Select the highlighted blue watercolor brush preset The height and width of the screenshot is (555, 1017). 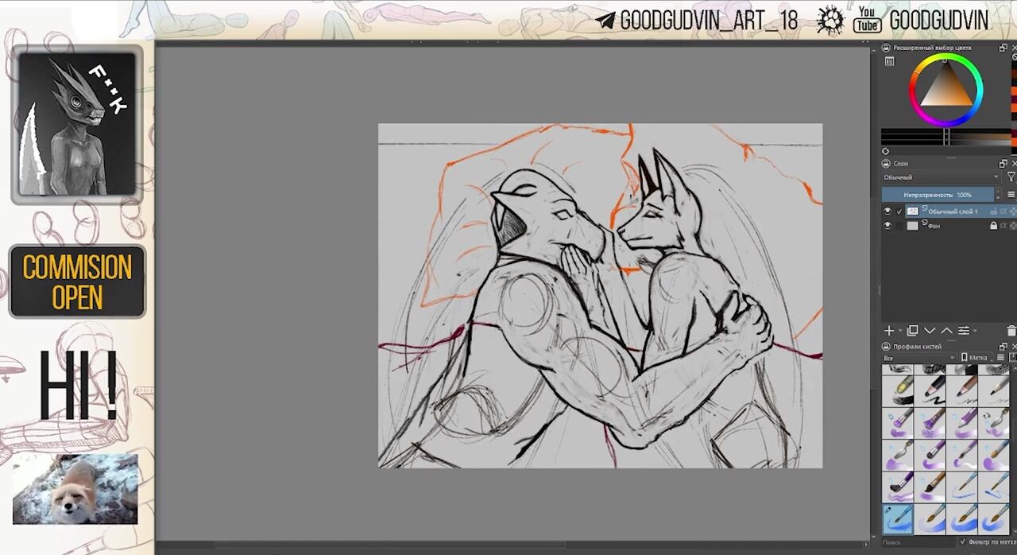point(897,518)
